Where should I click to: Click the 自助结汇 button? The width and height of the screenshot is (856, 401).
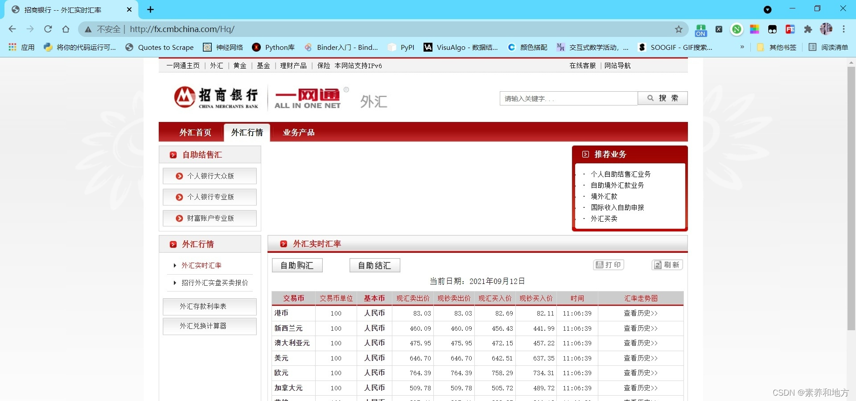tap(375, 265)
